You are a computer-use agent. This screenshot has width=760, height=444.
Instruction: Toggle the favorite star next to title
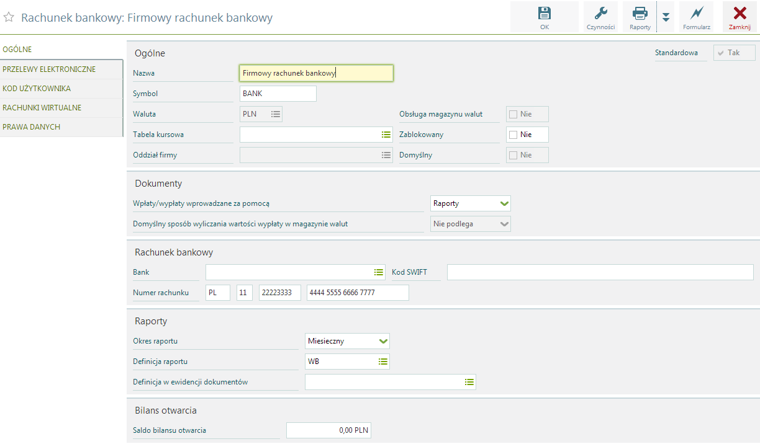(9, 17)
